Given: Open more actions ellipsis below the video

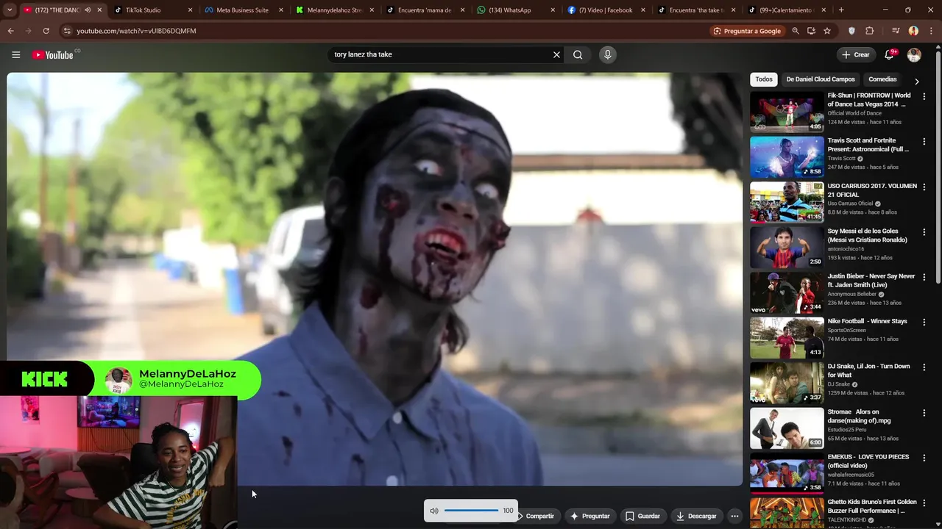Looking at the screenshot, I should (x=734, y=516).
